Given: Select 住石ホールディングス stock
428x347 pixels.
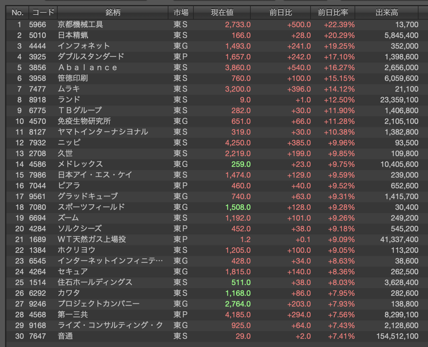Looking at the screenshot, I should click(x=95, y=282).
